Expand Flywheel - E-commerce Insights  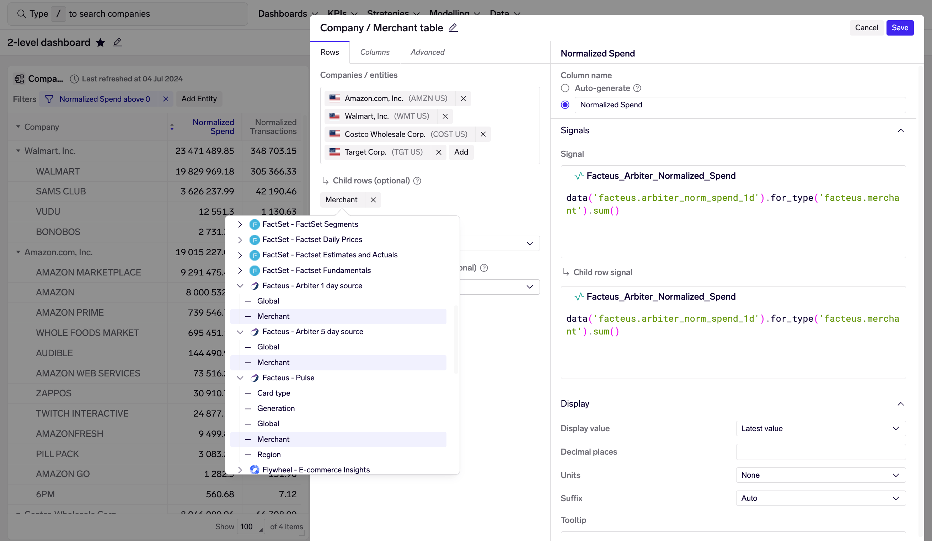(x=240, y=470)
